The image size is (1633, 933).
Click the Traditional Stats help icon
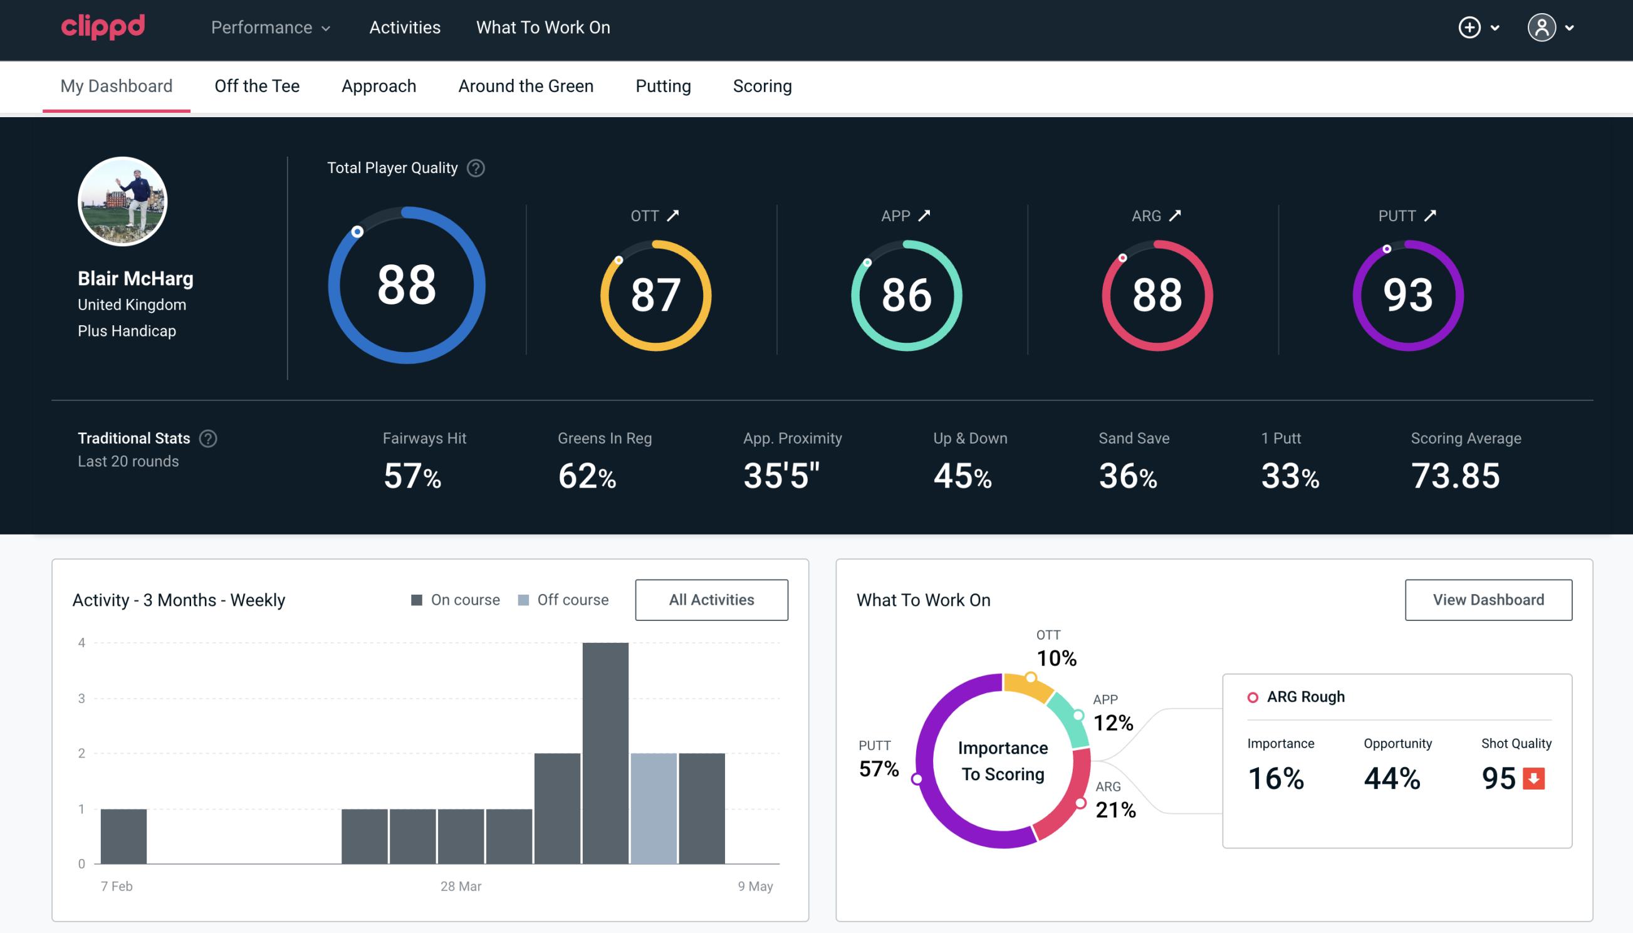(x=209, y=437)
